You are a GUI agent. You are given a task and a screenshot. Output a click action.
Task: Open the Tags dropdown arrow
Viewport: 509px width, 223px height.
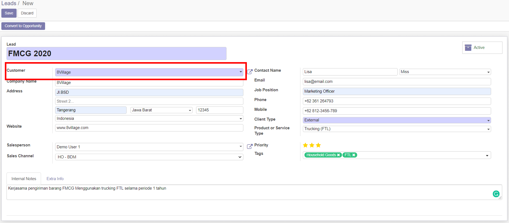click(487, 156)
